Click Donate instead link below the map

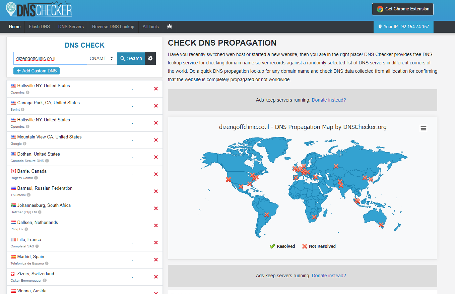click(x=329, y=276)
